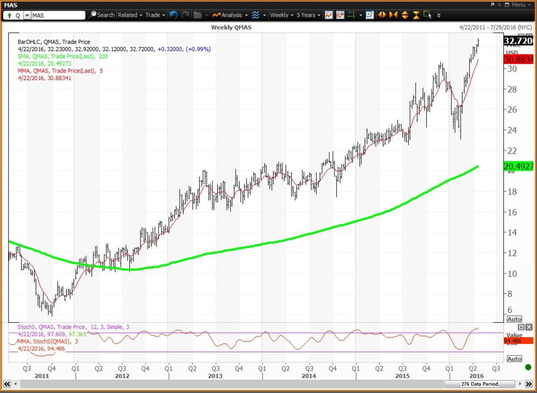The height and width of the screenshot is (393, 537).
Task: Select the line chart type icon
Action: click(328, 15)
